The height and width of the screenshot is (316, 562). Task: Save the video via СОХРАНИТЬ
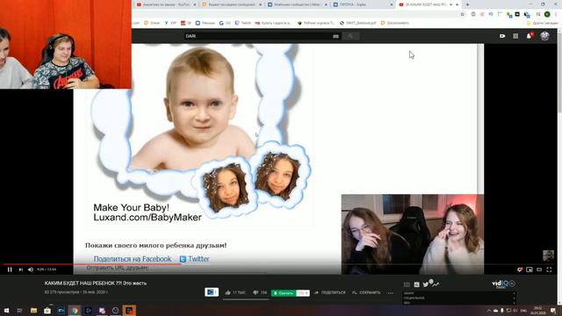click(366, 292)
